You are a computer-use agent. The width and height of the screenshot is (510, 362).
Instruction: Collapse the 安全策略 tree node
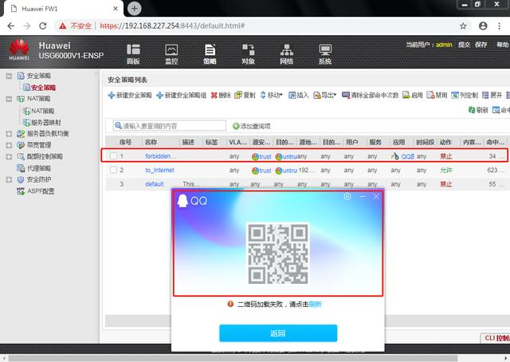(x=9, y=77)
